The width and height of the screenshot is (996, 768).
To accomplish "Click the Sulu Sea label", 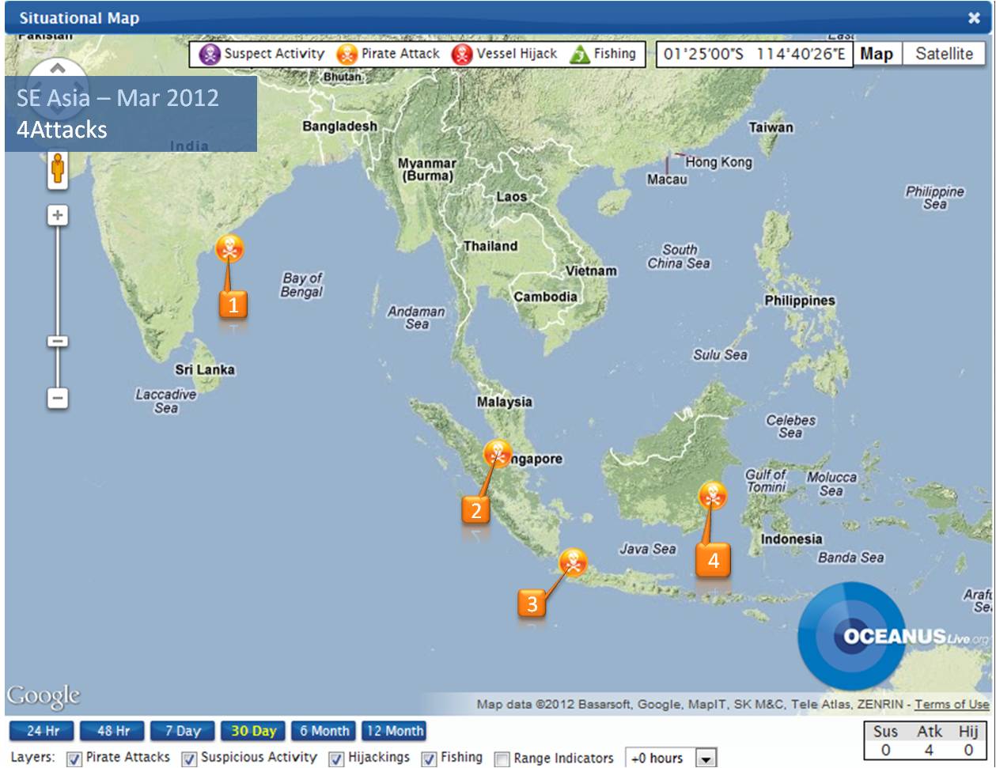I will (721, 354).
